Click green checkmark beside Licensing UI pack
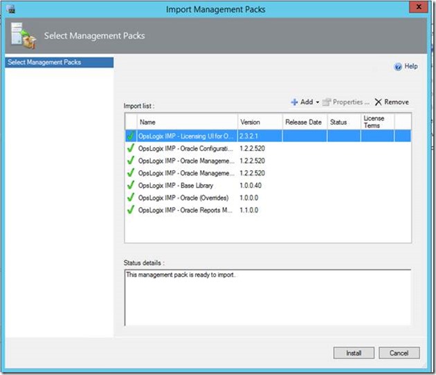The height and width of the screenshot is (375, 436). pos(130,136)
